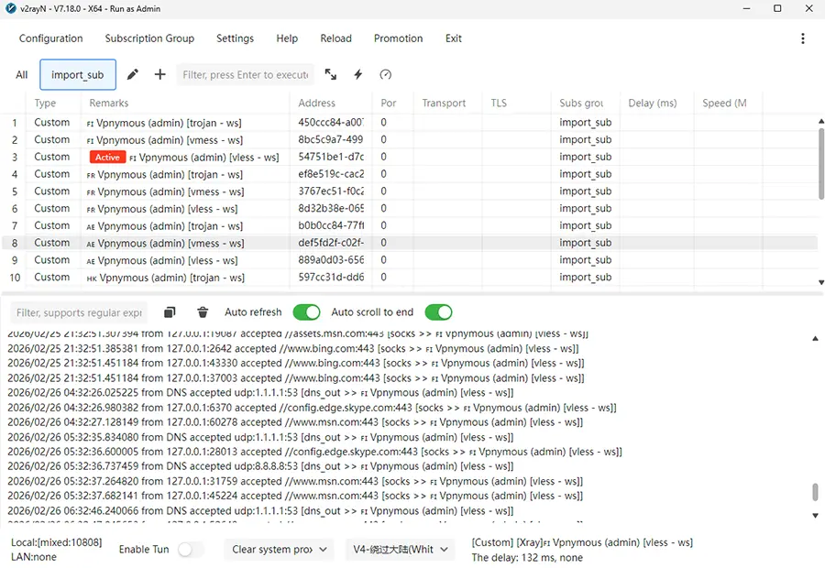
Task: Turn off Auto scroll to end
Action: (438, 311)
